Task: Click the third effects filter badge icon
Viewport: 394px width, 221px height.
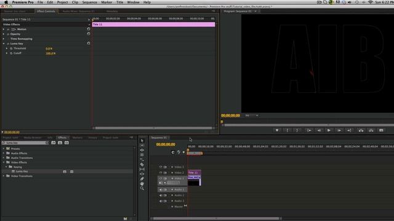Action: click(66, 142)
